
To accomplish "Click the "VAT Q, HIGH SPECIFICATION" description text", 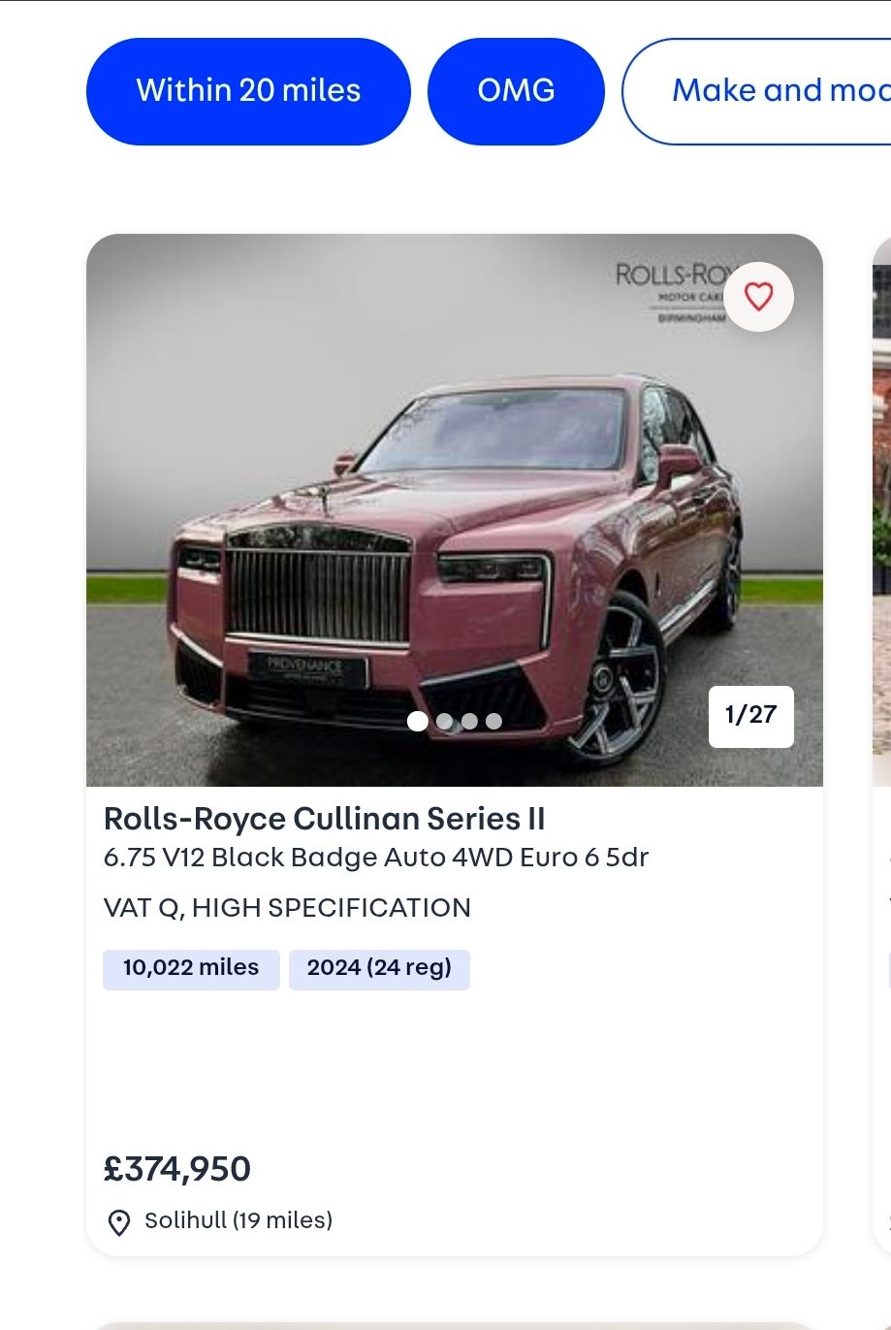I will pyautogui.click(x=287, y=908).
